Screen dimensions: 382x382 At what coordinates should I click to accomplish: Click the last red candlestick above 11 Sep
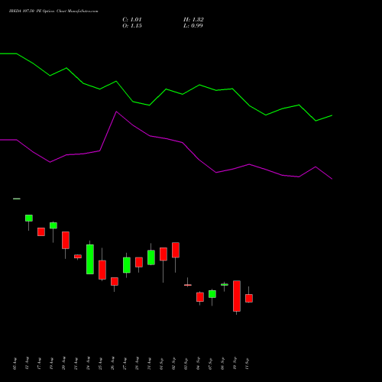(249, 298)
